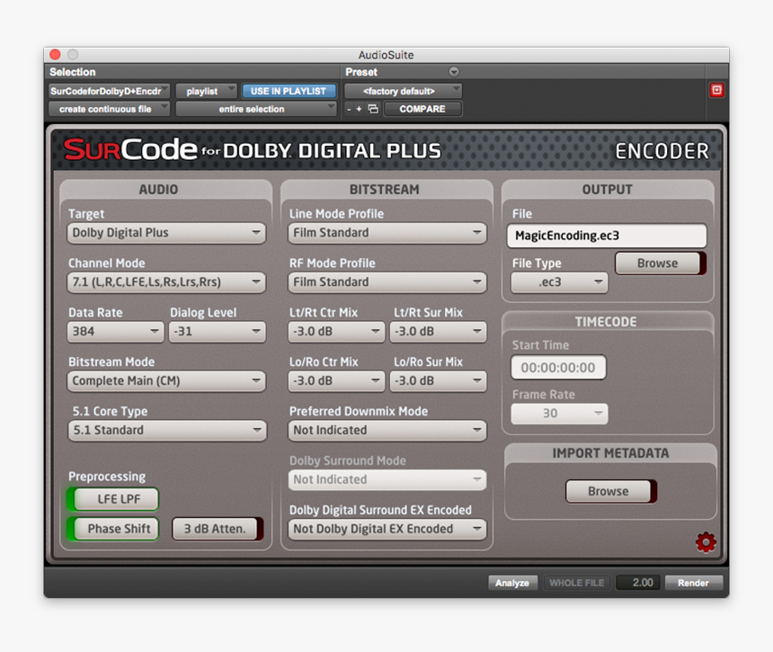Click Browse under Import Metadata

[611, 491]
